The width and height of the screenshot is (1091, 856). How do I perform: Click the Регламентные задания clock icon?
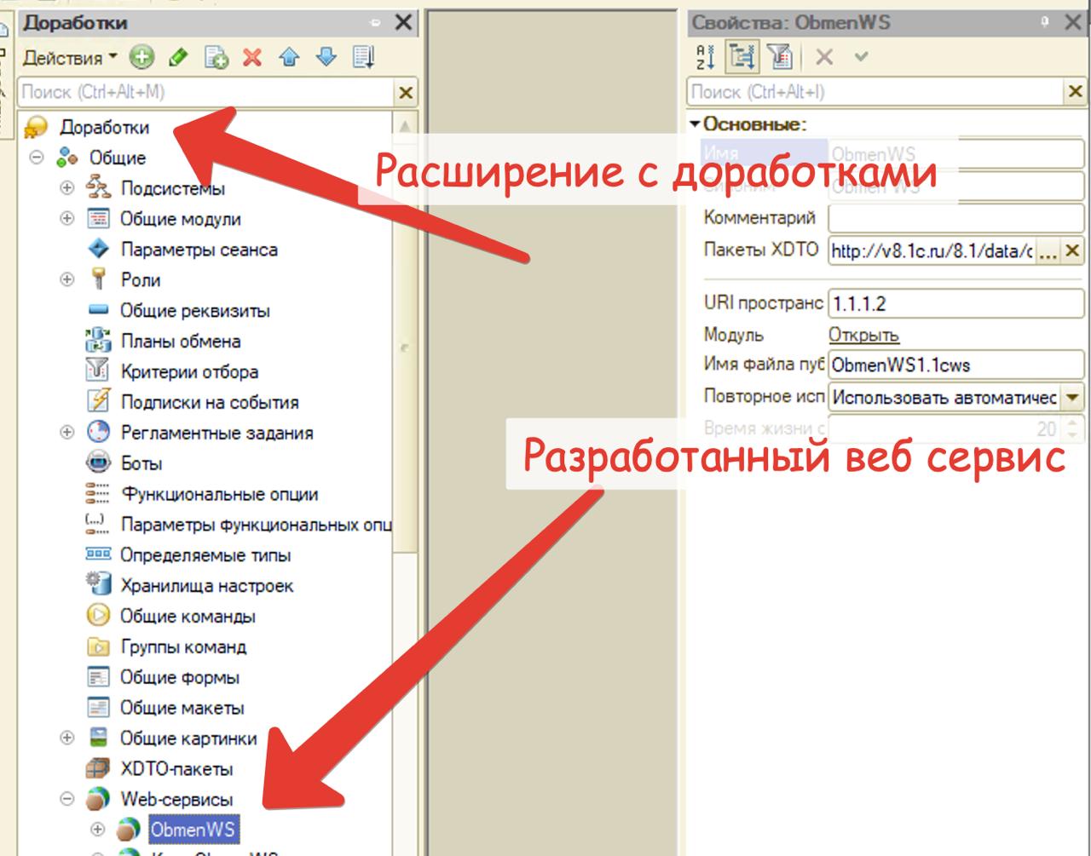98,432
